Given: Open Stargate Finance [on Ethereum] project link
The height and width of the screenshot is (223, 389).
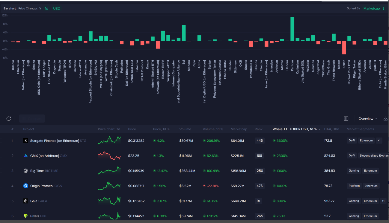Looking at the screenshot, I should [x=55, y=140].
